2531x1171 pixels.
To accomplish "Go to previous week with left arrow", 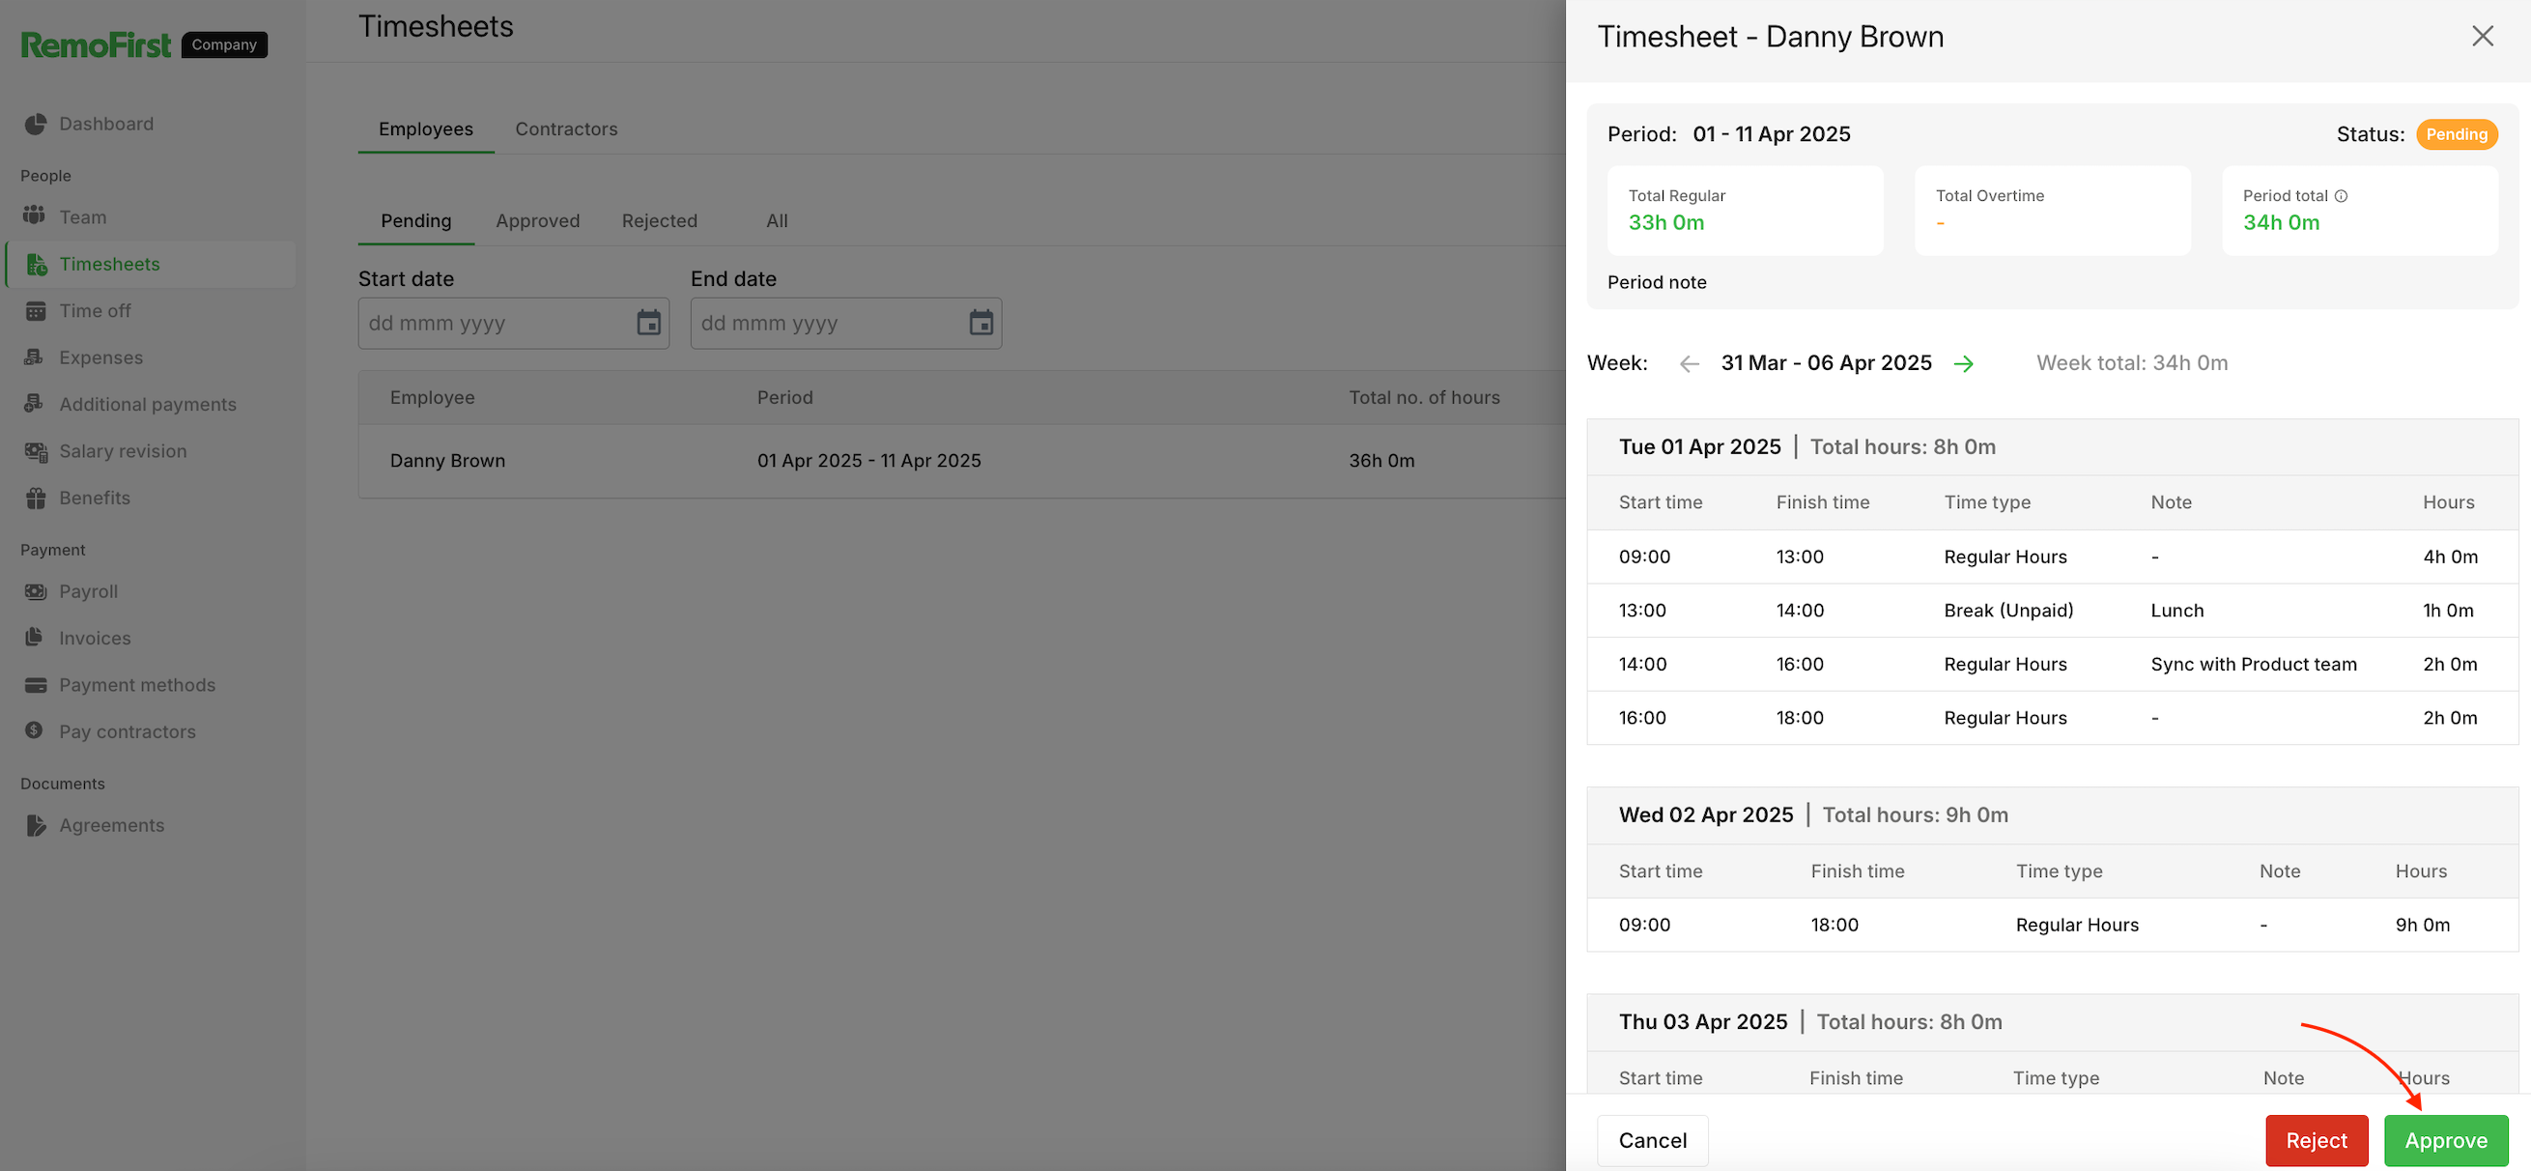I will pos(1689,363).
